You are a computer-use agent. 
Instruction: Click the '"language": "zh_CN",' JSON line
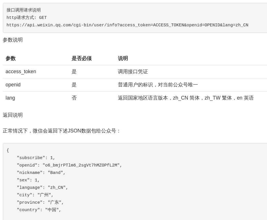(x=42, y=188)
